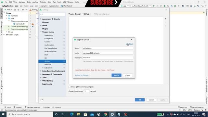
Task: Click the Settings search box
Action: (53, 14)
